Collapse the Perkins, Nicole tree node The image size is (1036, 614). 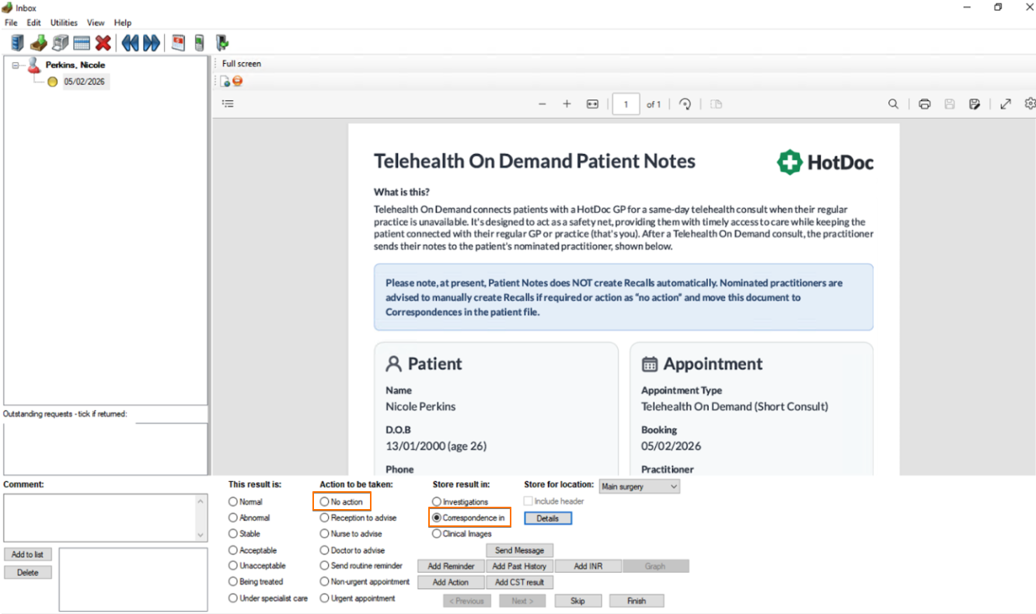[16, 65]
